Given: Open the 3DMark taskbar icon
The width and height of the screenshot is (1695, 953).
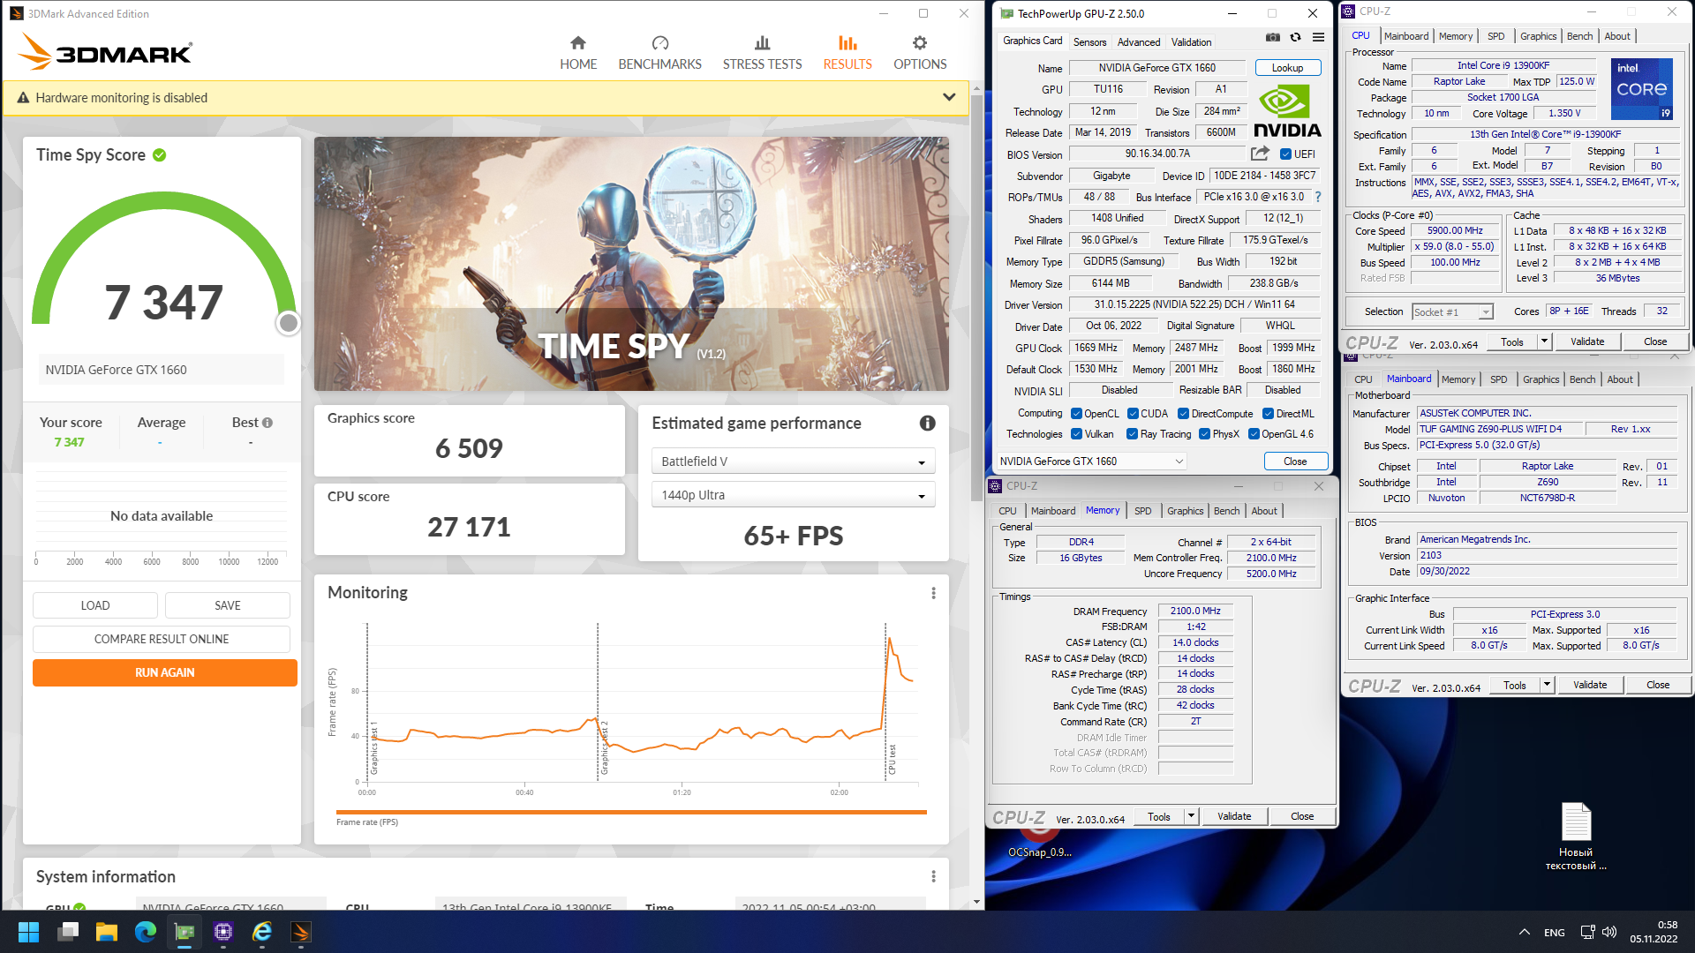Looking at the screenshot, I should coord(301,932).
